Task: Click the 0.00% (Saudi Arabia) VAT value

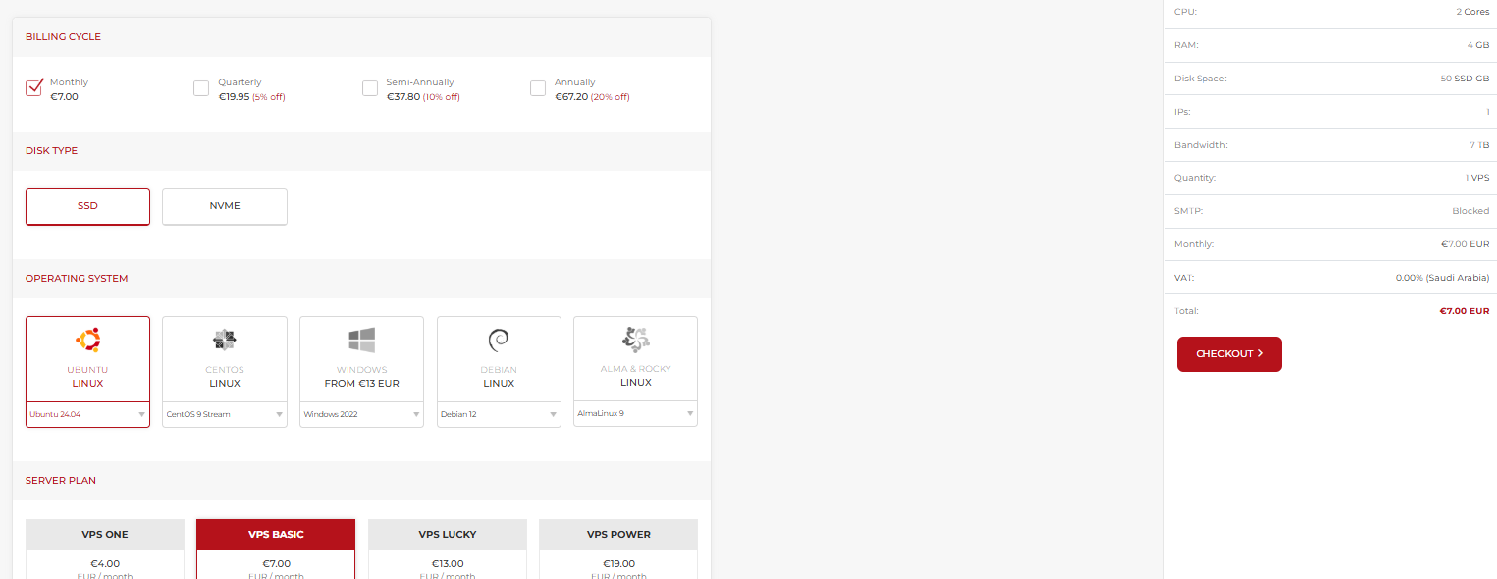Action: click(x=1442, y=278)
